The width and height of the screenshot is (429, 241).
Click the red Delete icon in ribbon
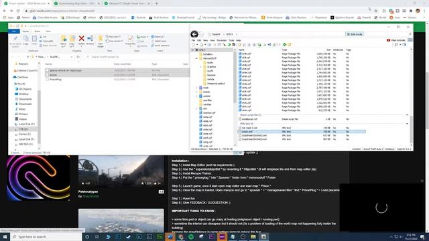pyautogui.click(x=81, y=38)
